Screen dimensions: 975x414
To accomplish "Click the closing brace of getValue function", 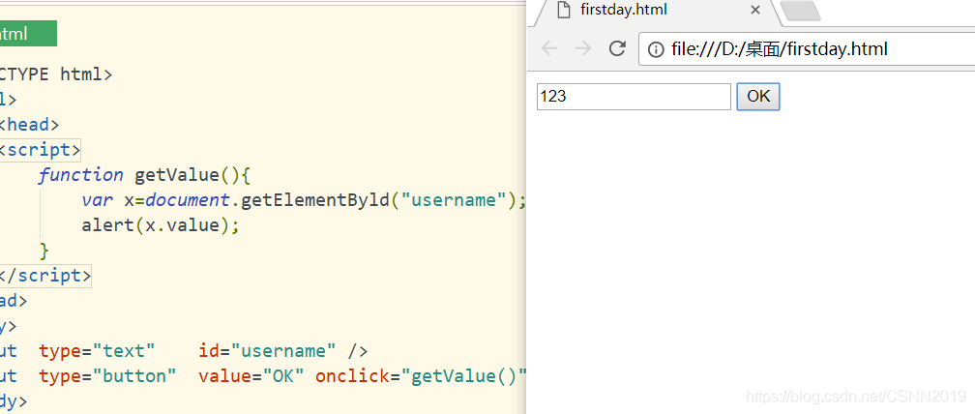I will pos(44,251).
